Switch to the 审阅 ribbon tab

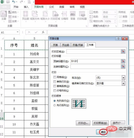[x=72, y=7]
